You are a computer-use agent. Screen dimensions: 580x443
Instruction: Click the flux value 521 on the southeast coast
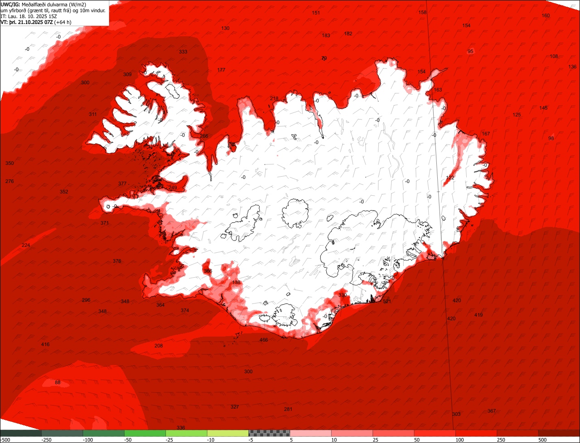(387, 301)
